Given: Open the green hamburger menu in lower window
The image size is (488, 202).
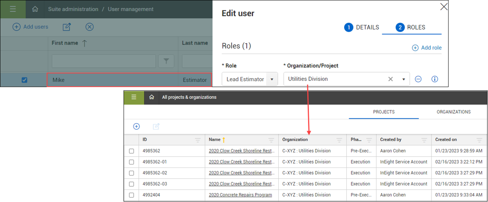Looking at the screenshot, I should click(134, 97).
